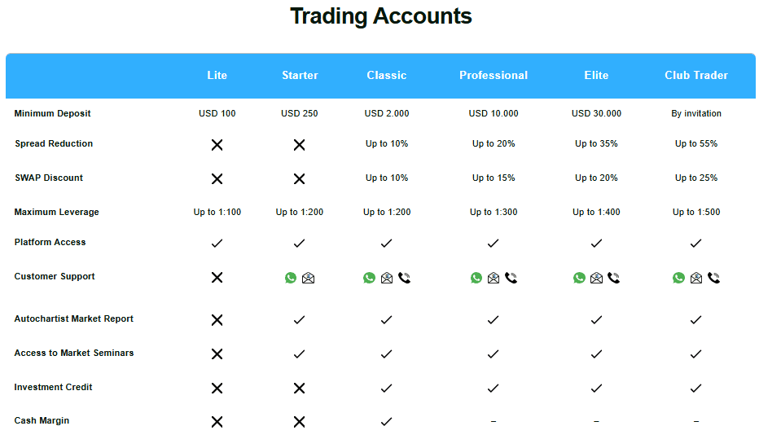Click Classic's Cash Margin checkmark
Screen dimensions: 759x448
(x=386, y=421)
